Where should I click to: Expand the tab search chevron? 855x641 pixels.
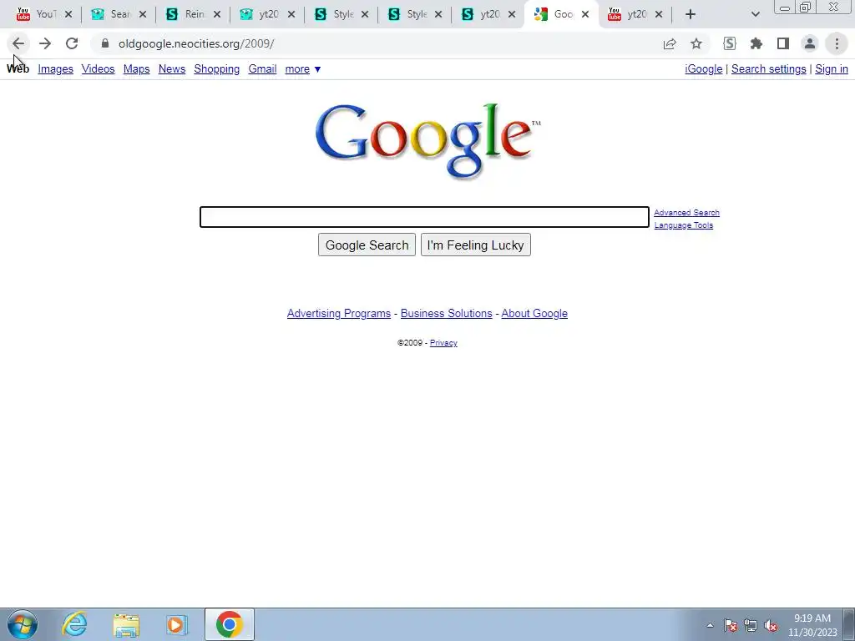coord(755,15)
